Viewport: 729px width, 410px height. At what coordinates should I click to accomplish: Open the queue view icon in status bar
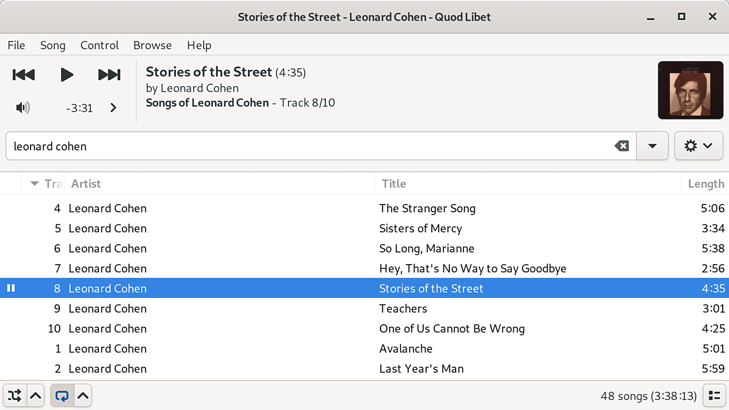(x=714, y=396)
